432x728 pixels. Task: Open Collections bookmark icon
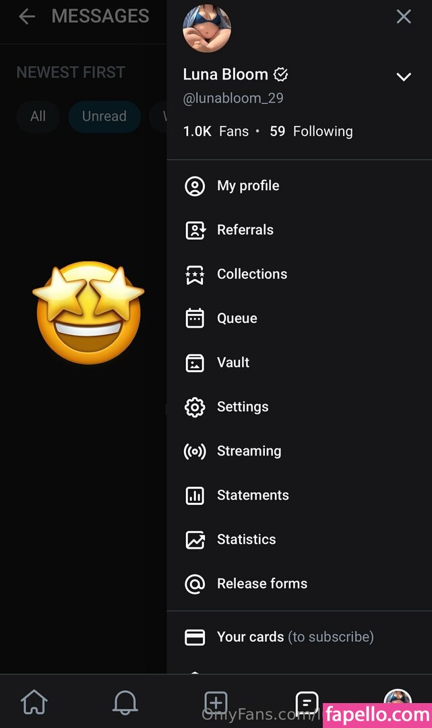coord(195,274)
